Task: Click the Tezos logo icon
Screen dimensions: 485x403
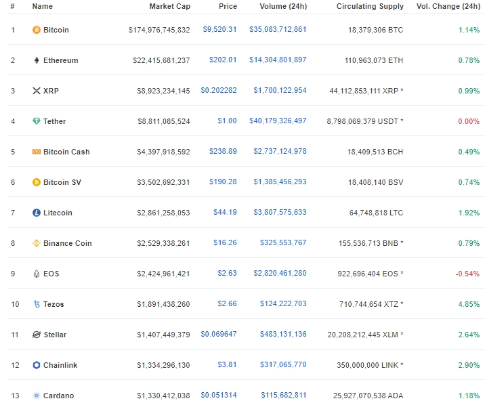Action: coord(37,304)
